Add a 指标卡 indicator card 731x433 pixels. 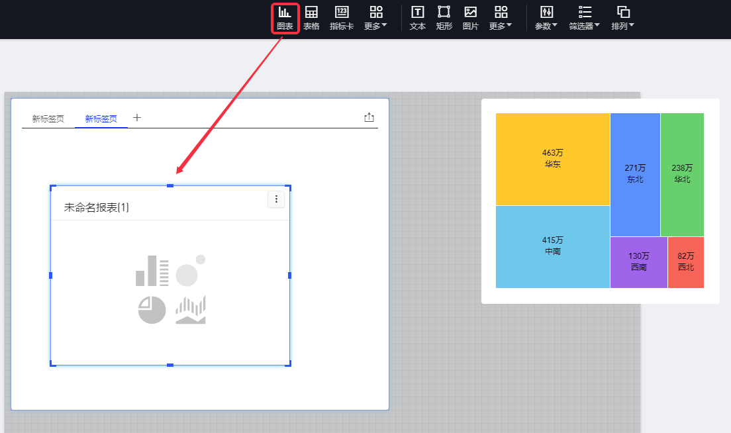(342, 18)
